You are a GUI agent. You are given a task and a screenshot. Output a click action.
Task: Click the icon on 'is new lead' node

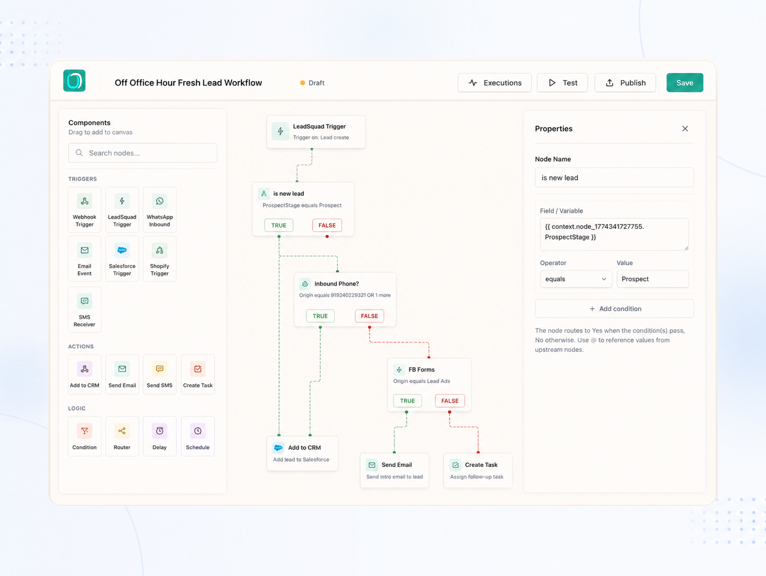tap(264, 193)
